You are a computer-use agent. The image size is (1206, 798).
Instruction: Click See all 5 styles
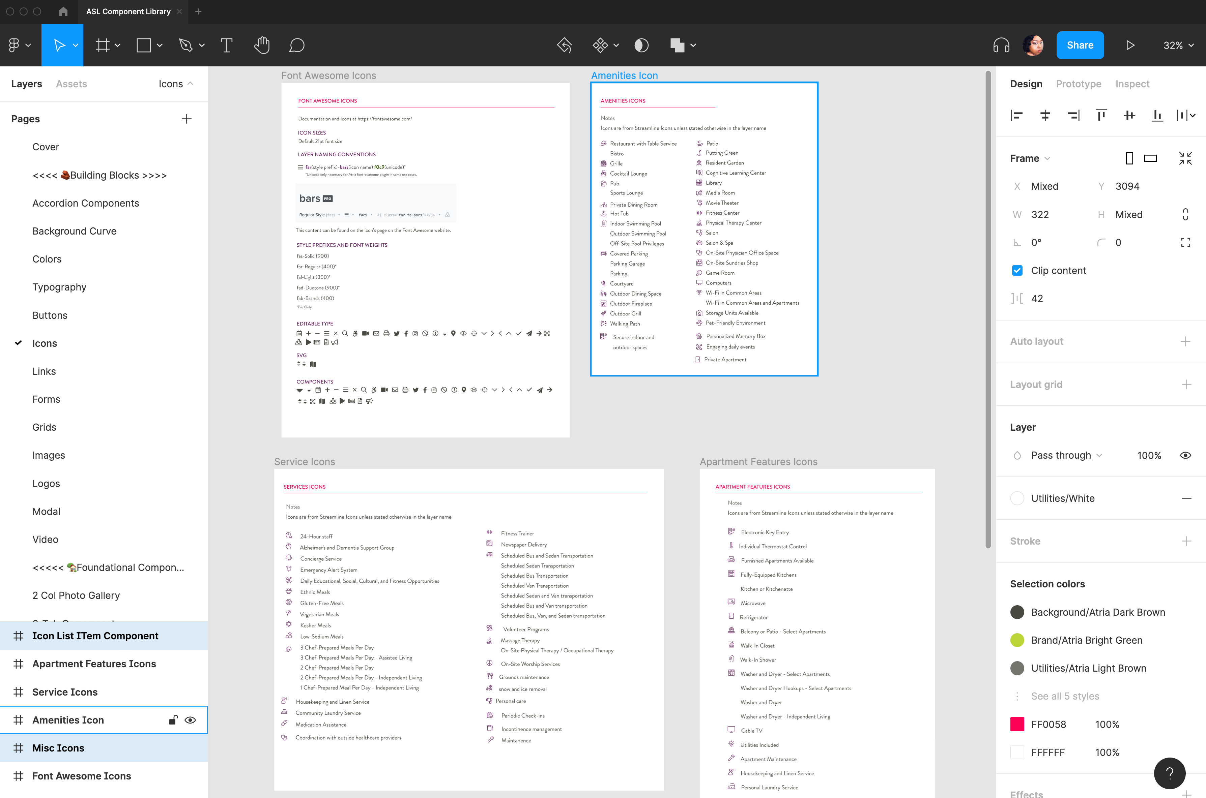click(1064, 696)
